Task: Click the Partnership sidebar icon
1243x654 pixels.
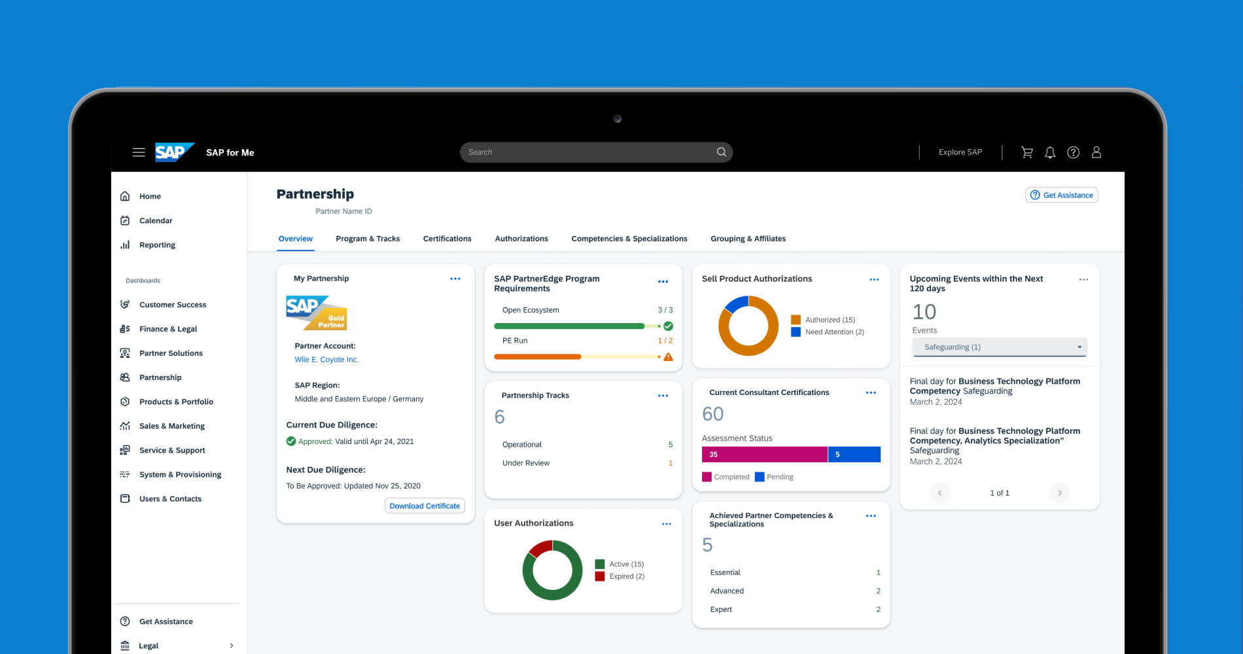Action: coord(125,377)
